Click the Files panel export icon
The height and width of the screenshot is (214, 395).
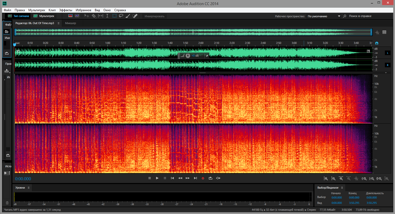(7, 53)
